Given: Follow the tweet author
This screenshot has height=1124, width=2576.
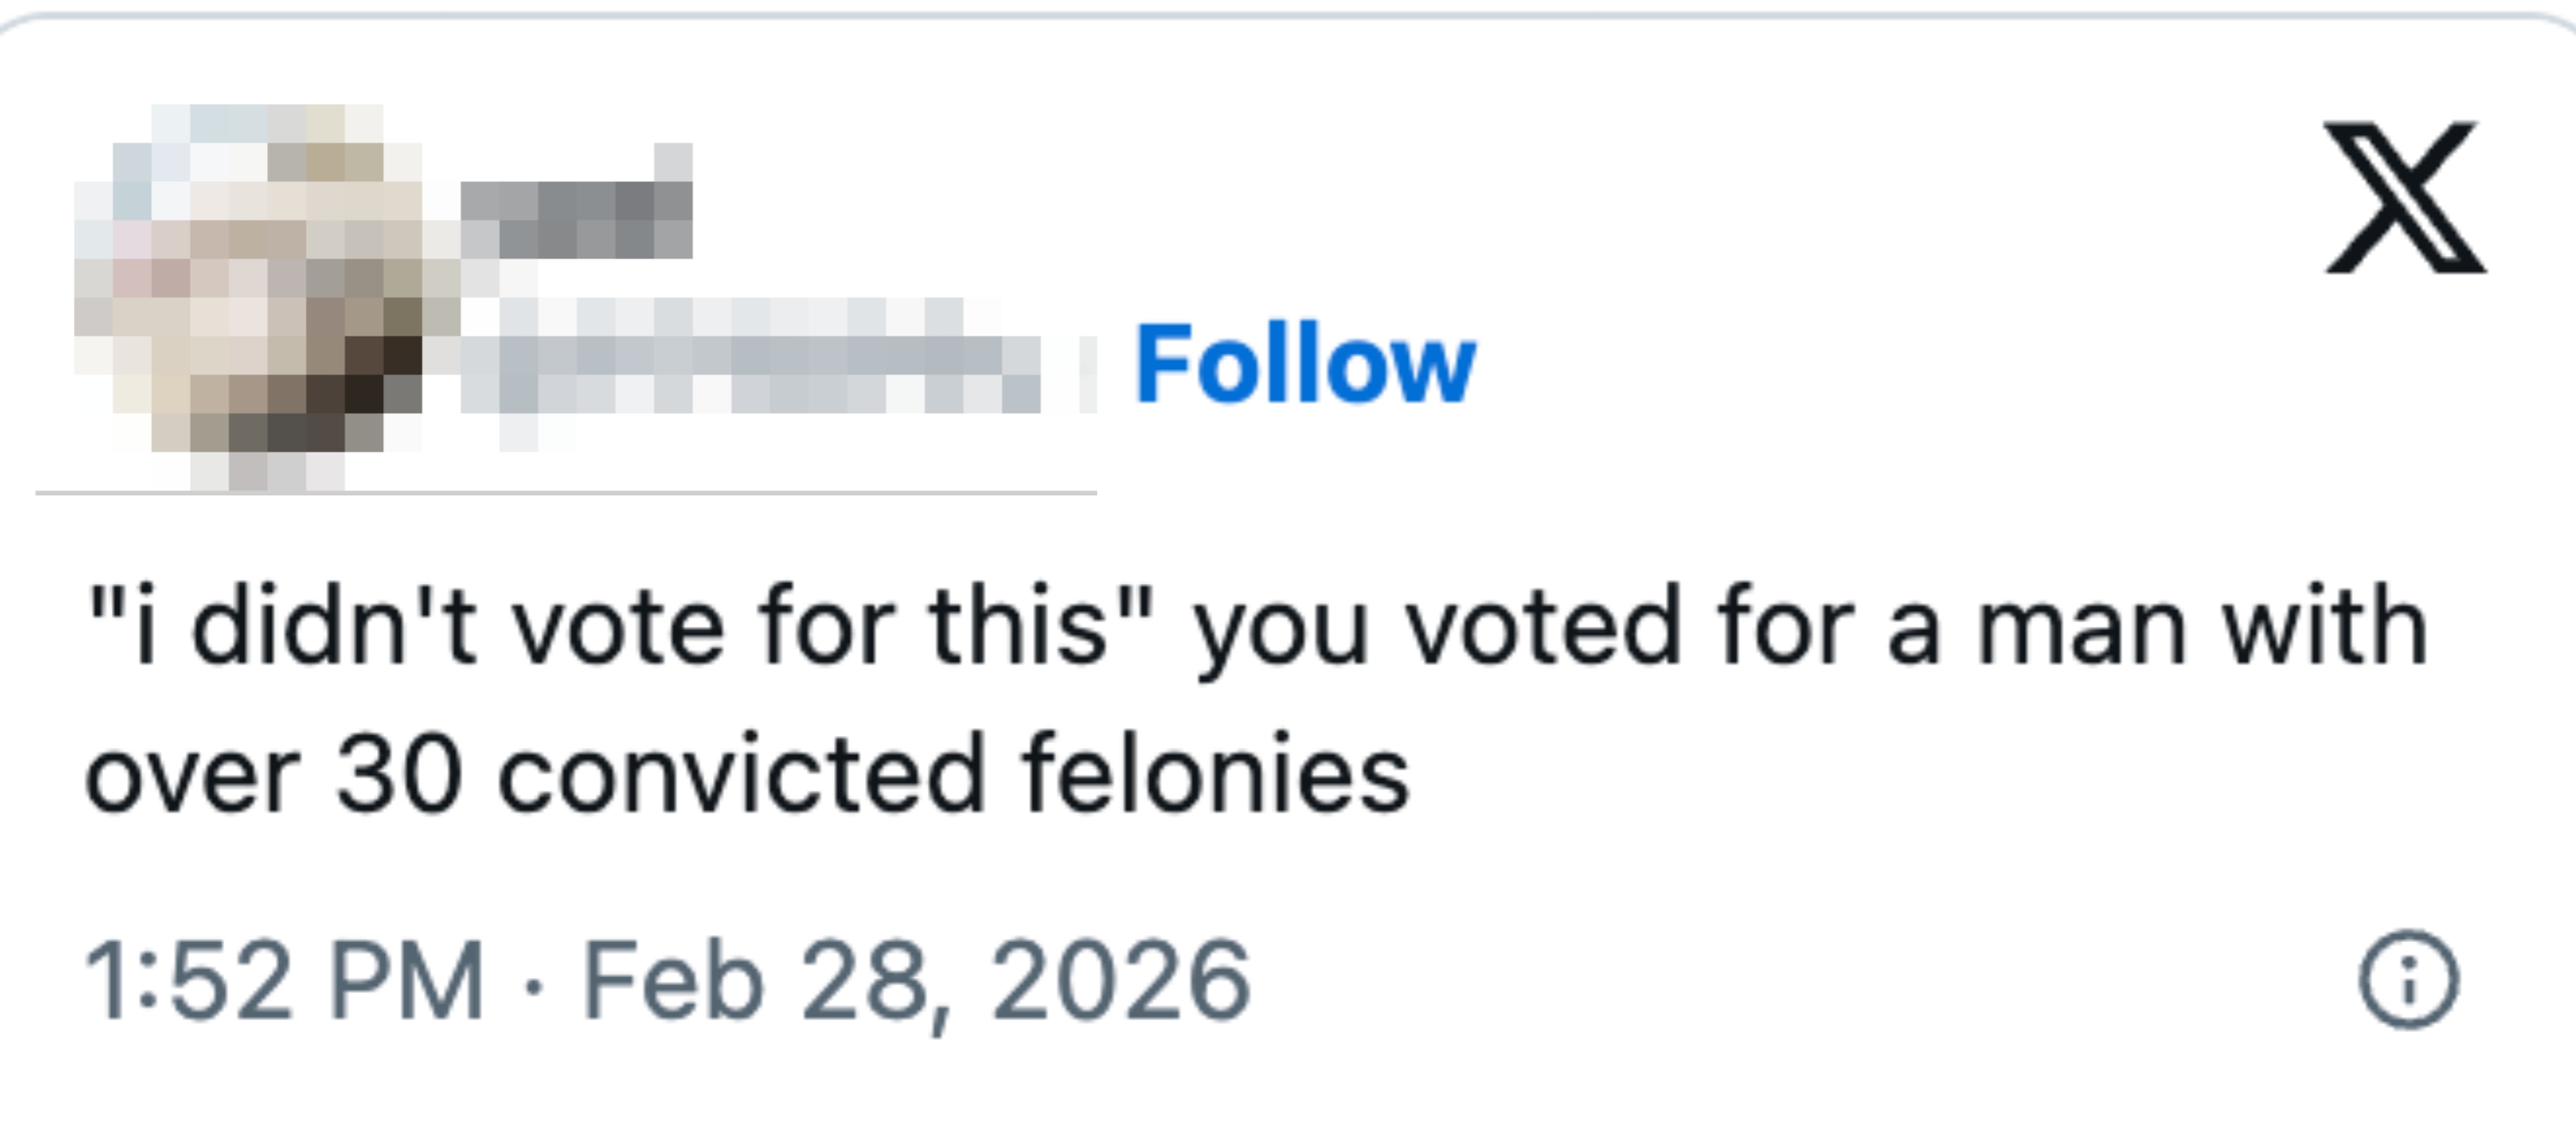Looking at the screenshot, I should 1304,364.
